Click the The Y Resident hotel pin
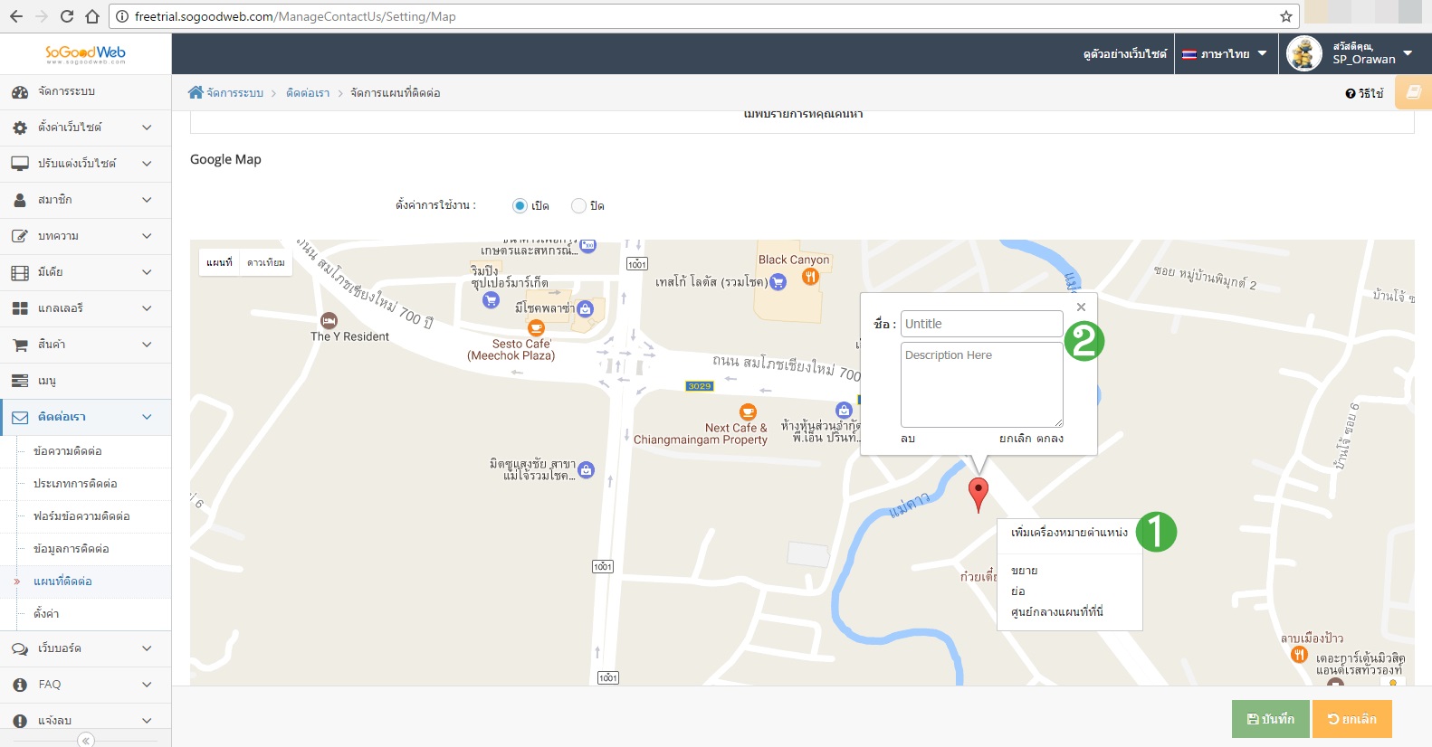This screenshot has width=1432, height=747. tap(329, 320)
